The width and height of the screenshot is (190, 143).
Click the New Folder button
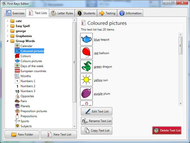tap(22, 134)
